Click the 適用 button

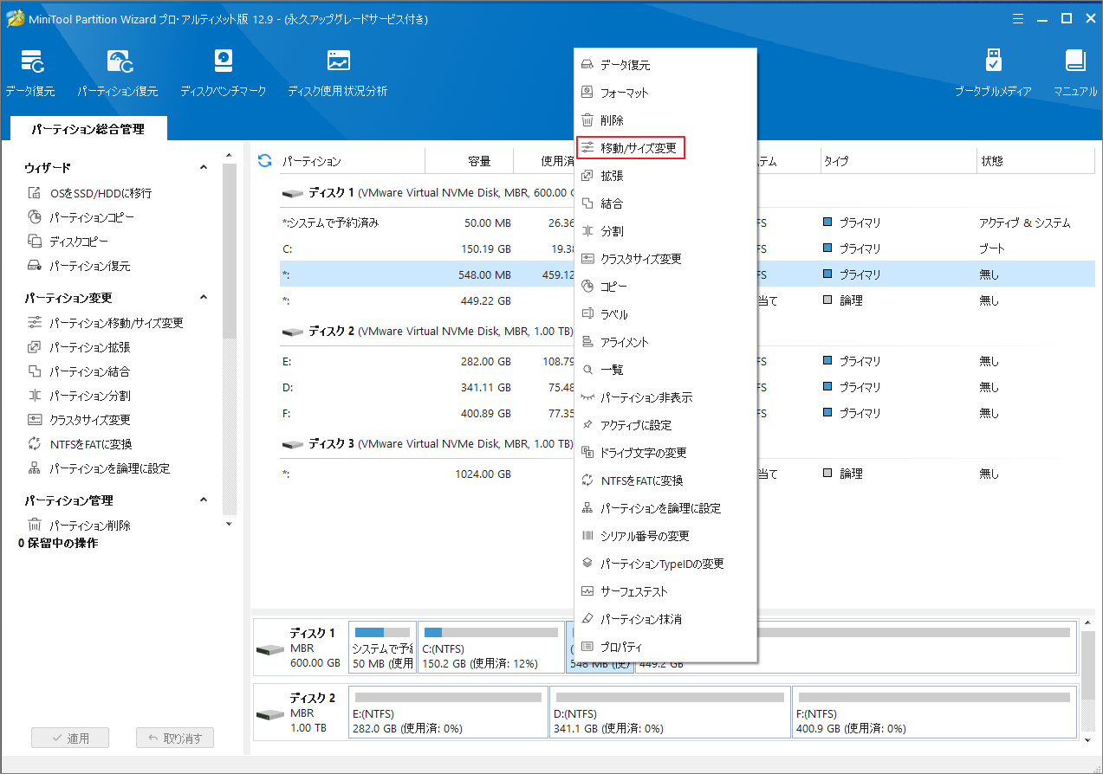(x=70, y=739)
